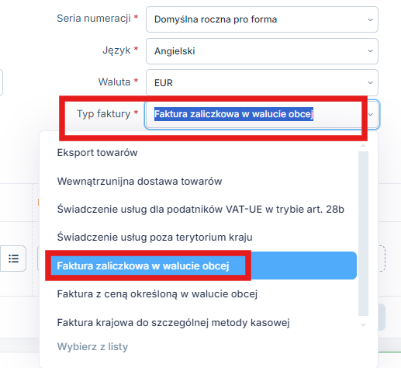The height and width of the screenshot is (368, 401).
Task: Click the list scrollbar up arrow
Action: pyautogui.click(x=363, y=146)
